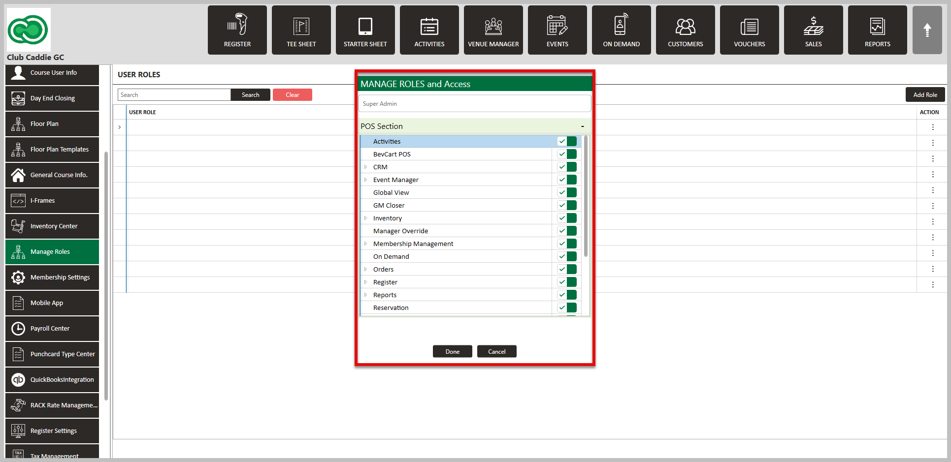Open the Events calendar icon
The width and height of the screenshot is (951, 462).
[557, 30]
